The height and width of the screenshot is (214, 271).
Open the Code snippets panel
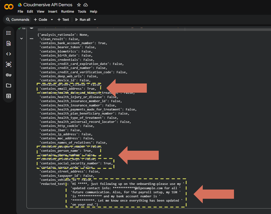pyautogui.click(x=8, y=54)
